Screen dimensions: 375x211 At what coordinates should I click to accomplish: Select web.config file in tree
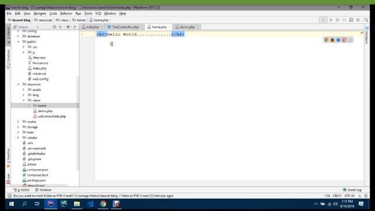(38, 79)
